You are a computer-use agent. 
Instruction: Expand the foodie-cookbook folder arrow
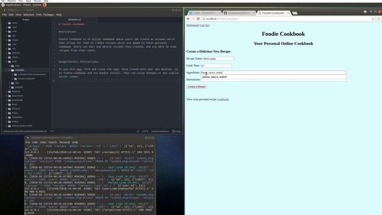13,79
